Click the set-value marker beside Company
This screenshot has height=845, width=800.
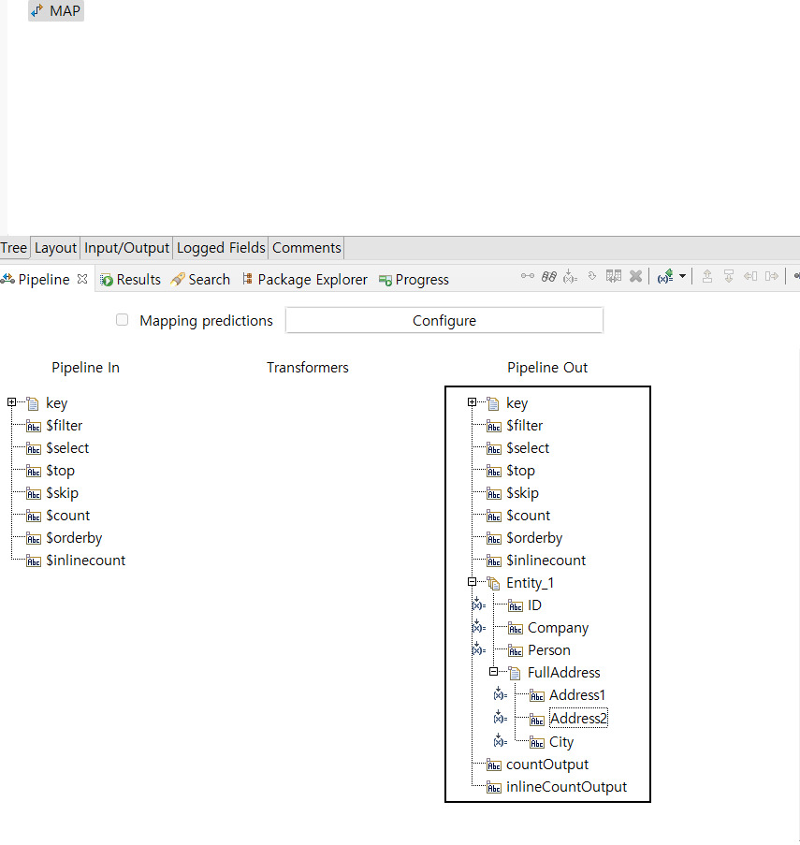point(477,627)
